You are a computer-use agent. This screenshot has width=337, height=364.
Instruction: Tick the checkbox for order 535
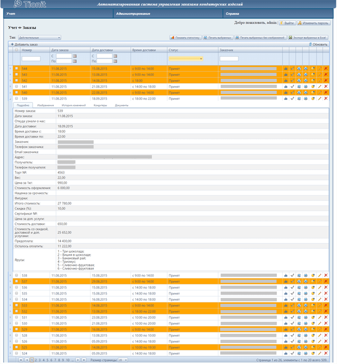pyautogui.click(x=17, y=293)
